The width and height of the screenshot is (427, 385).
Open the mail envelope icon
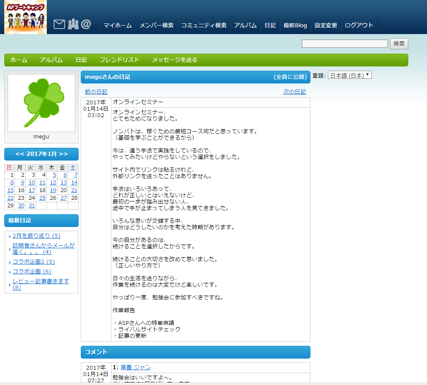[x=60, y=25]
